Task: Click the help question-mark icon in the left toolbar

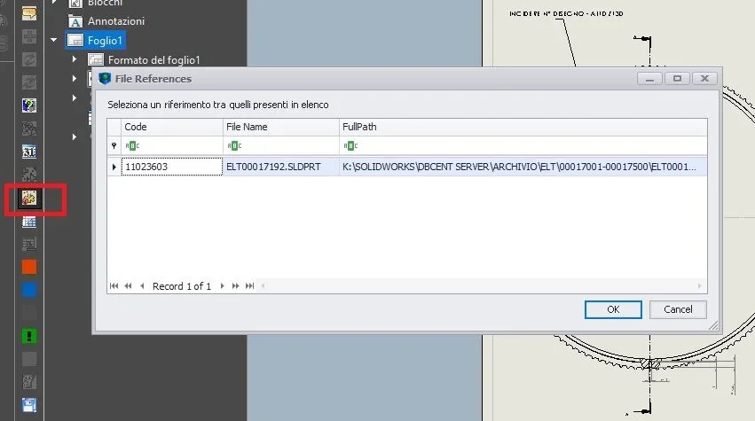Action: (x=29, y=105)
